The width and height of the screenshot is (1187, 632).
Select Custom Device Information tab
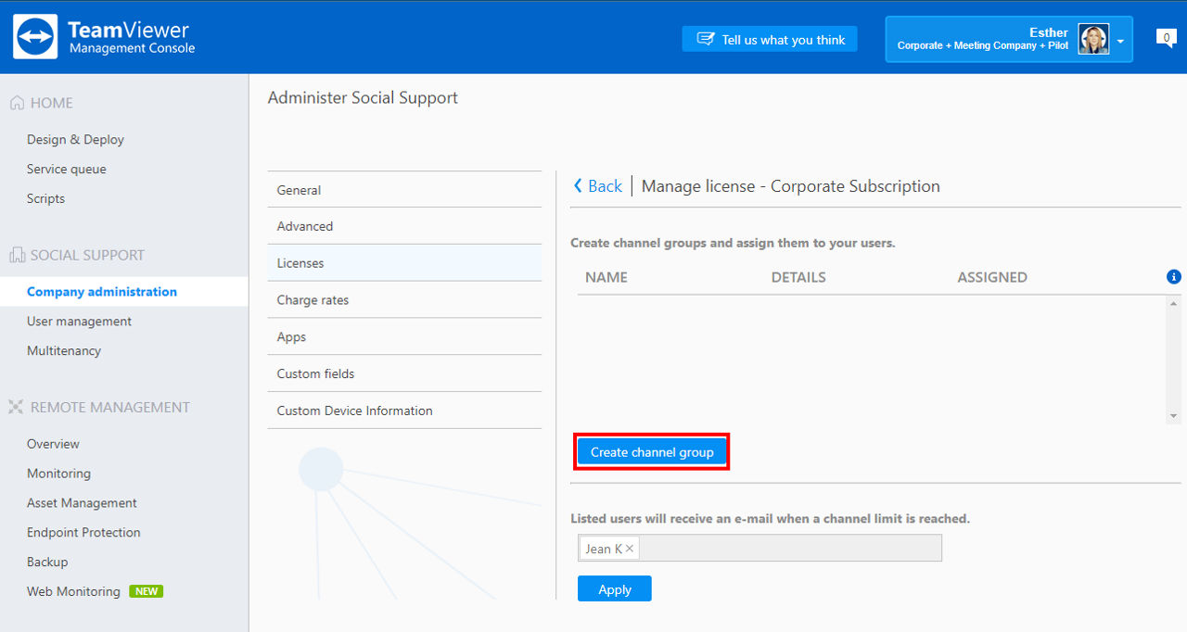click(404, 411)
